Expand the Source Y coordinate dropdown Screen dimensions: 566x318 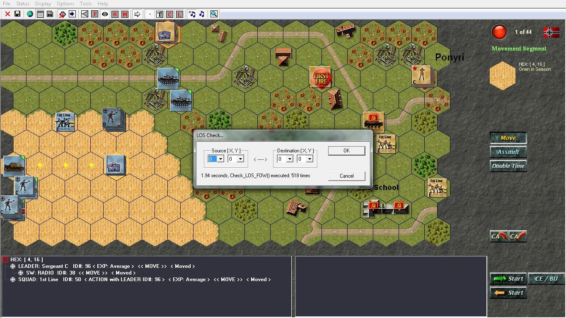(240, 159)
